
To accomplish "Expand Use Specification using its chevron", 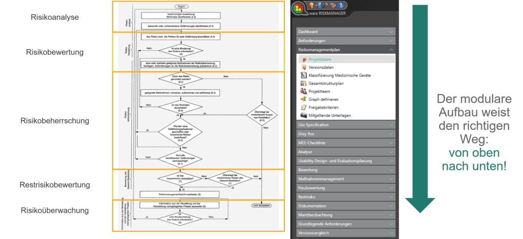I will point(391,125).
